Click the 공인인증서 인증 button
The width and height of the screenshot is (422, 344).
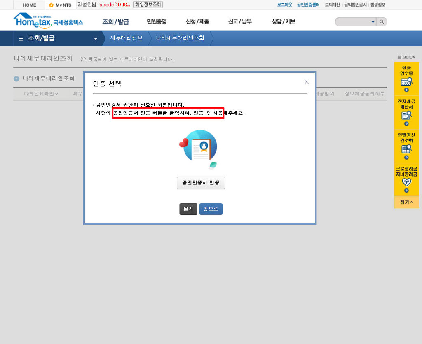[201, 183]
